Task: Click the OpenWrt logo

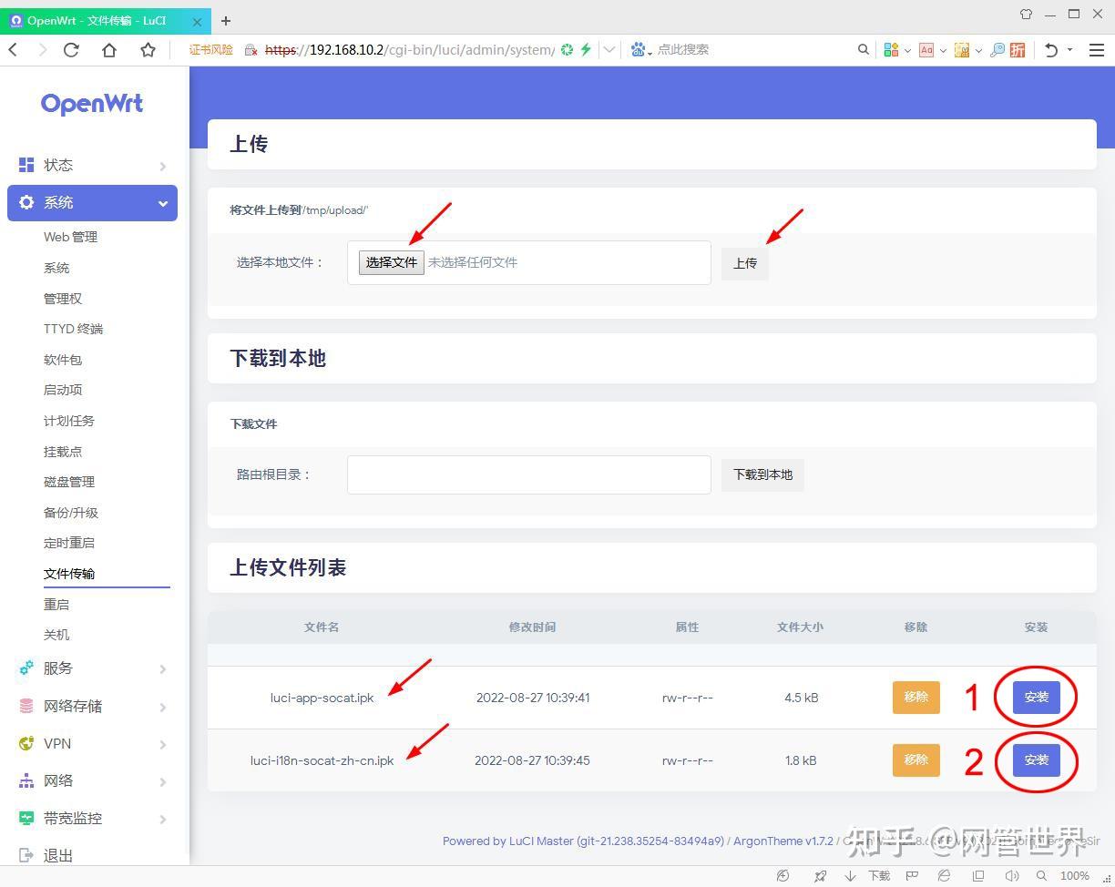Action: [x=92, y=104]
